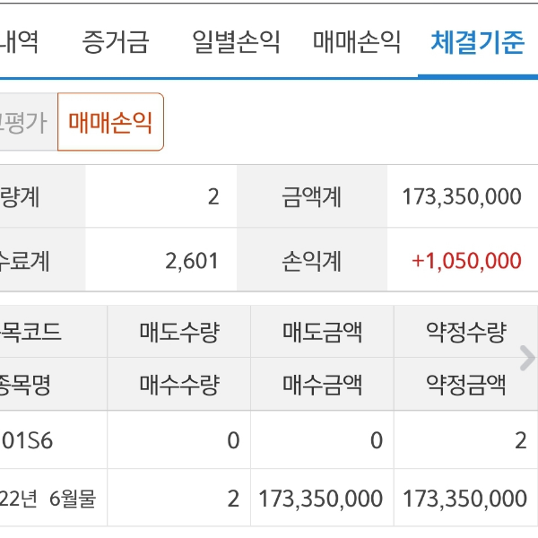The height and width of the screenshot is (538, 538).
Task: Tap the 매도금액 column header
Action: [x=322, y=333]
